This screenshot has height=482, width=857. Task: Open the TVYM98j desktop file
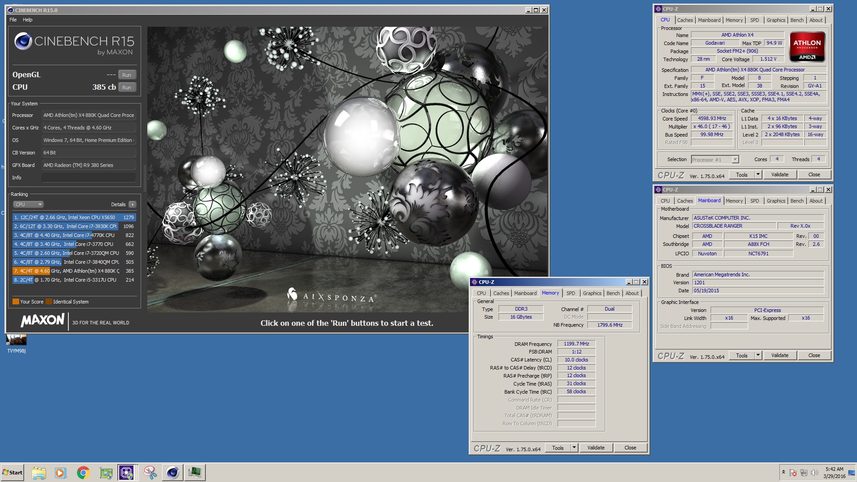(17, 344)
